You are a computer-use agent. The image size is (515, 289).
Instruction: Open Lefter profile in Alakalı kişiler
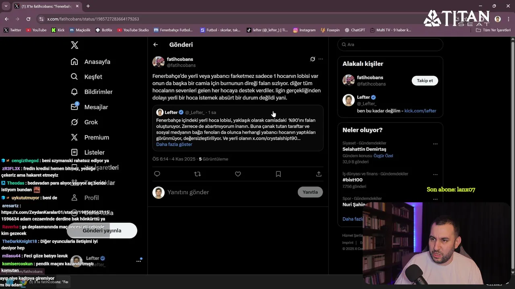point(363,97)
